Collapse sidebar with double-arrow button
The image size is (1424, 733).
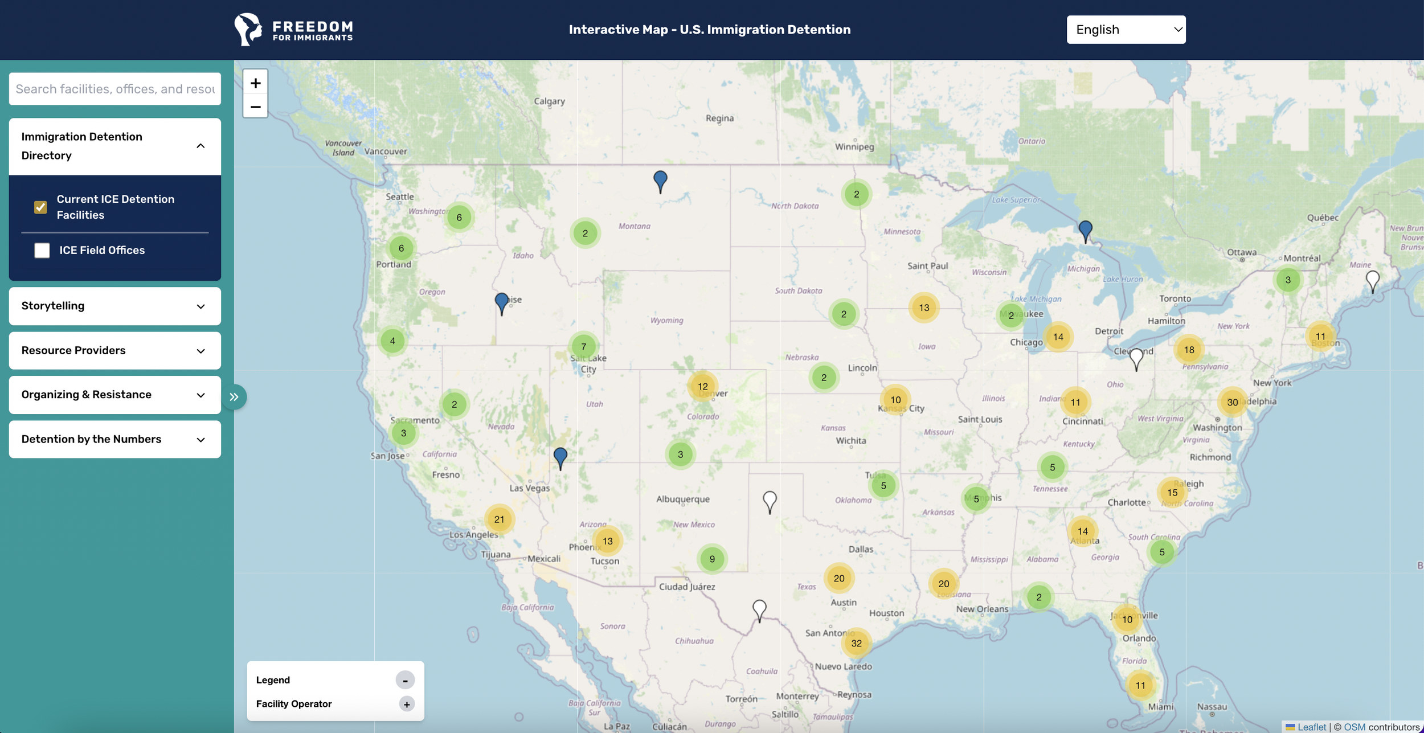[x=234, y=397]
